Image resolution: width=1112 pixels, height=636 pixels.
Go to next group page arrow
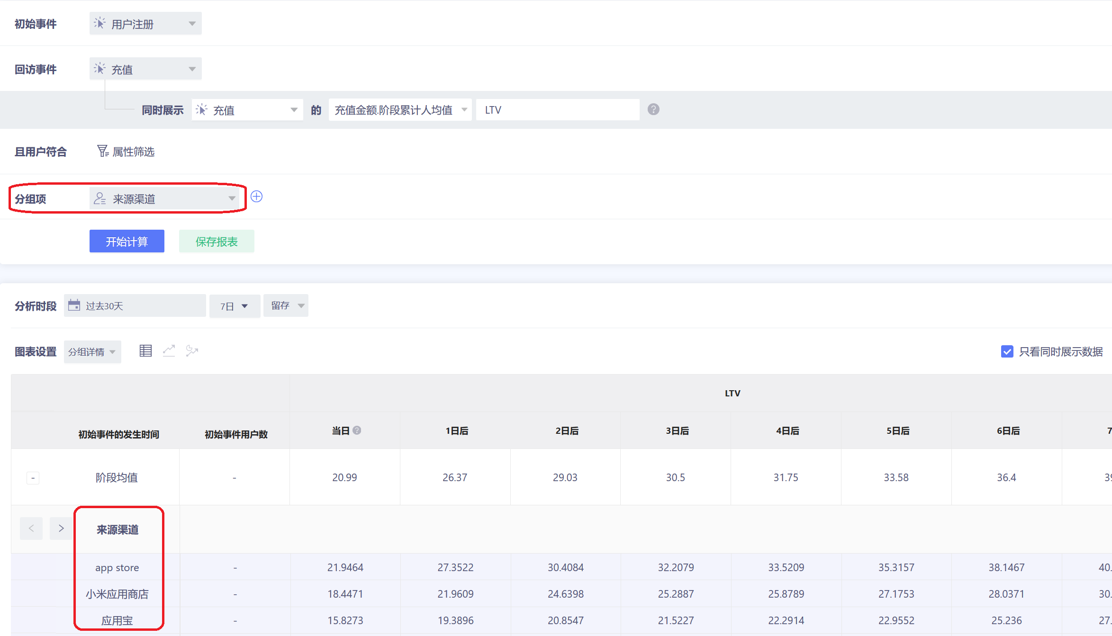click(61, 529)
